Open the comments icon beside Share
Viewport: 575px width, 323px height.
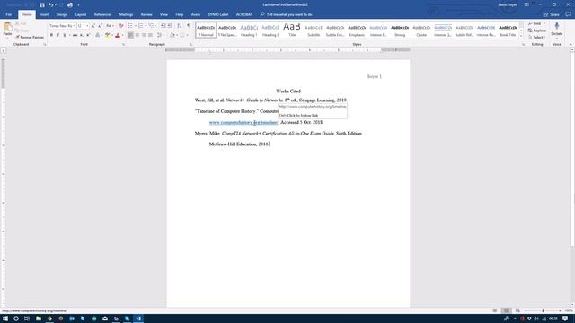coord(568,14)
